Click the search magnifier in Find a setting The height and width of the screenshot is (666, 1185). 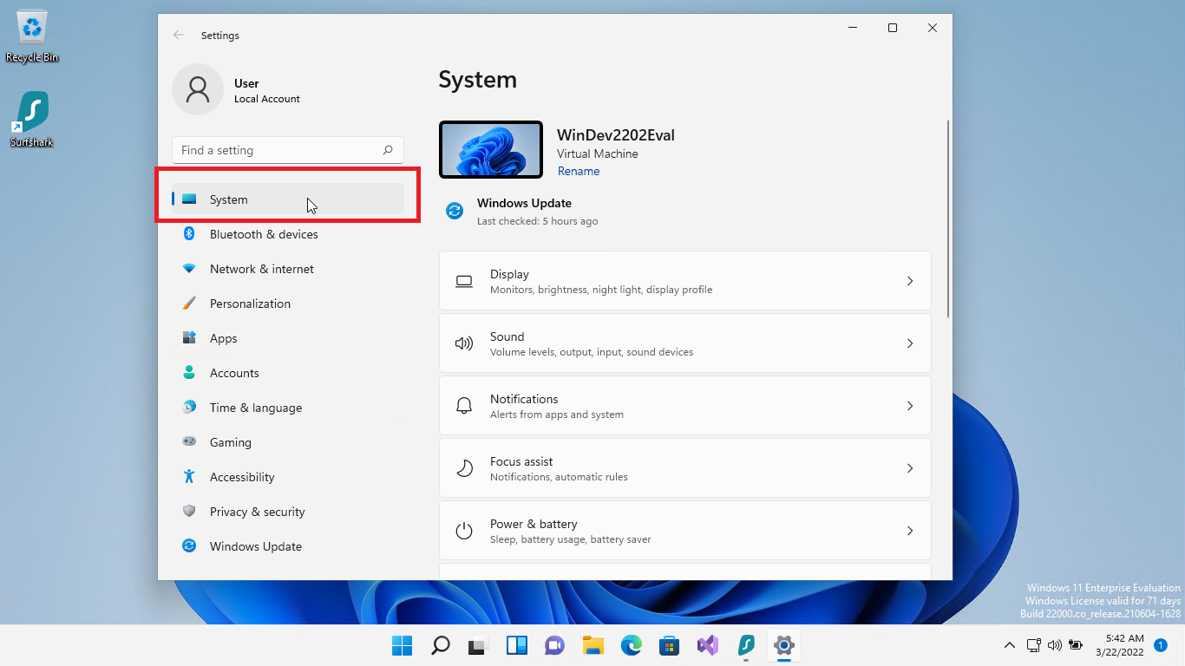388,150
